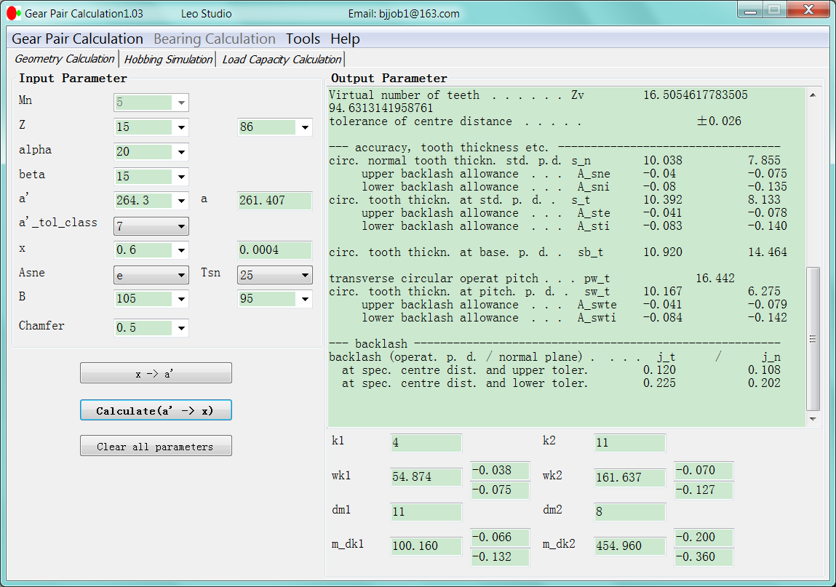Click the red-green app icon in title bar
The width and height of the screenshot is (836, 587).
(14, 13)
